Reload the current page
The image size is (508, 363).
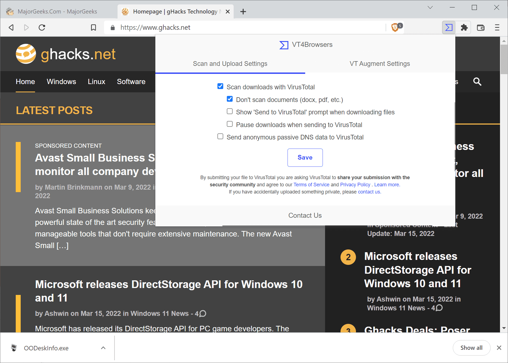[42, 28]
